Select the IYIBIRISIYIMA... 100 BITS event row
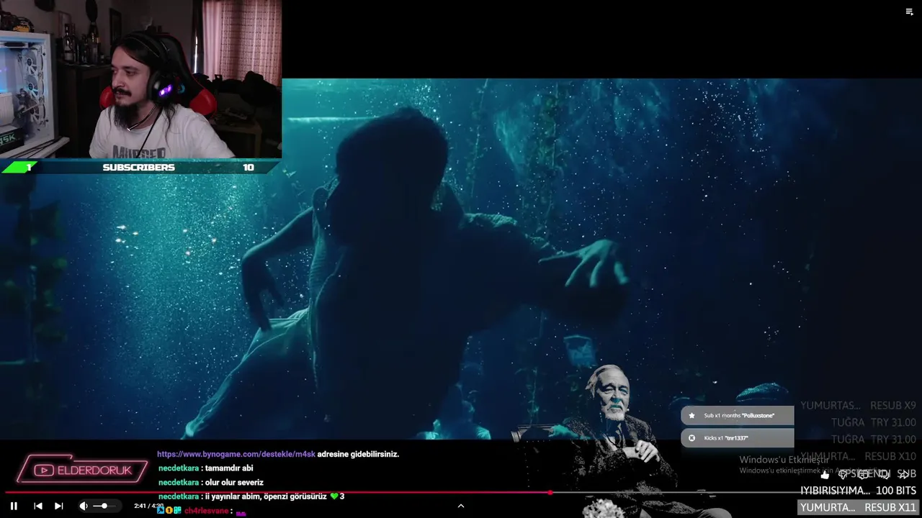Viewport: 922px width, 518px height. (859, 491)
